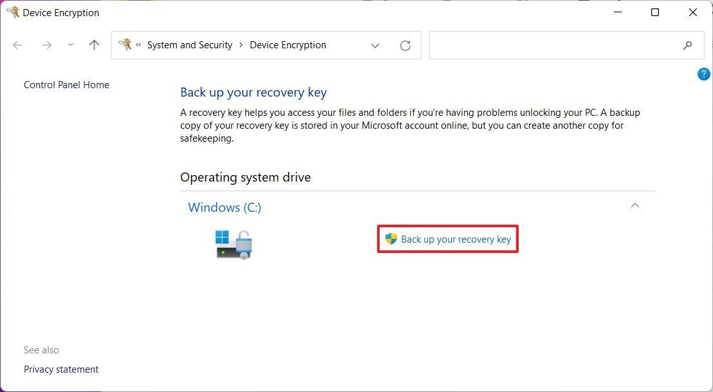Click the Windows C: drive lock icon

point(234,245)
